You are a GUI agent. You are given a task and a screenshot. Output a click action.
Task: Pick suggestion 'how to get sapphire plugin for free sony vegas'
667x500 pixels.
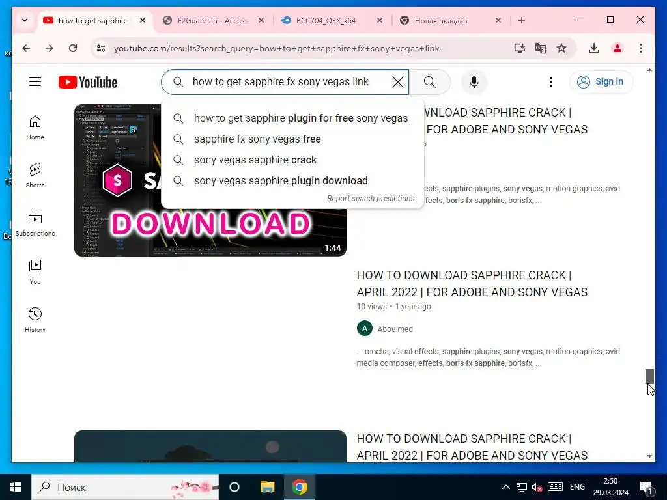tap(292, 118)
